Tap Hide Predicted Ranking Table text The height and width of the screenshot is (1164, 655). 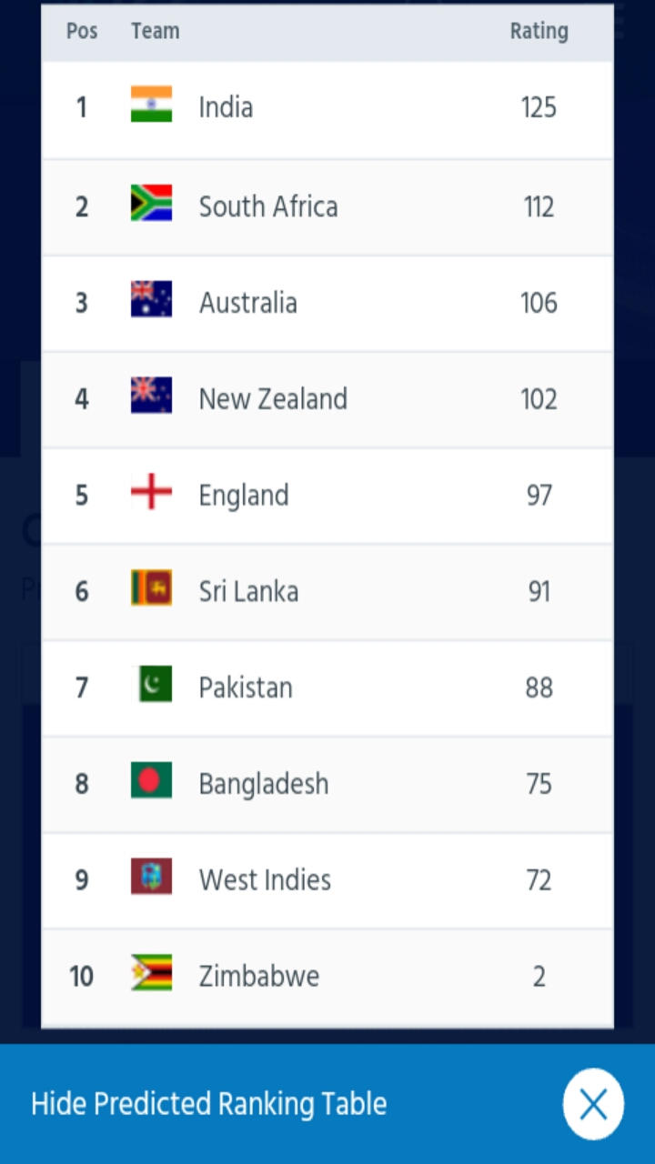[209, 1104]
